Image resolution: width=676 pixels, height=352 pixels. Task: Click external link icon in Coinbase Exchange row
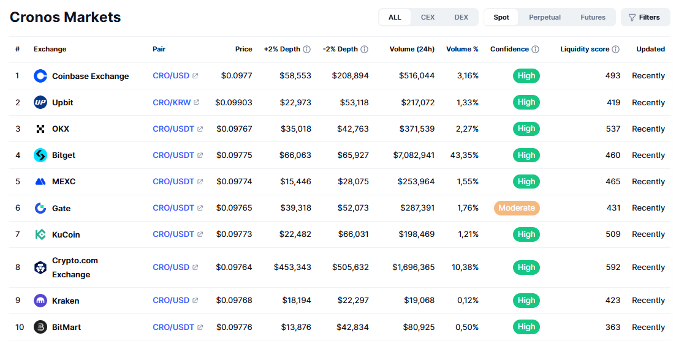pos(196,76)
